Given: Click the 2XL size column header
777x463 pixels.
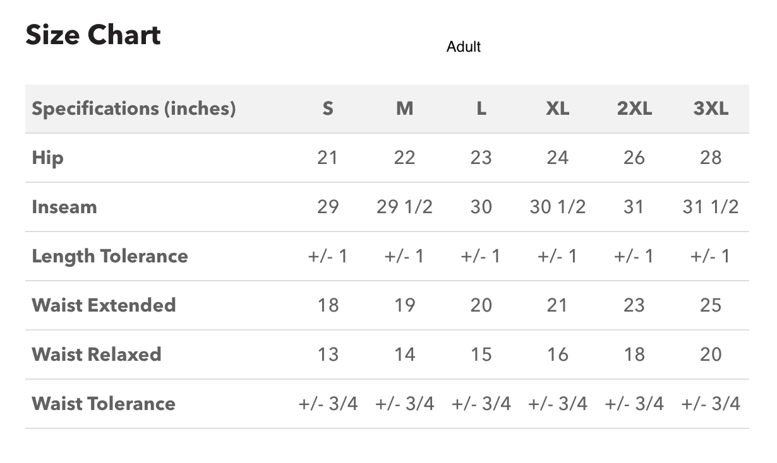Looking at the screenshot, I should point(634,108).
